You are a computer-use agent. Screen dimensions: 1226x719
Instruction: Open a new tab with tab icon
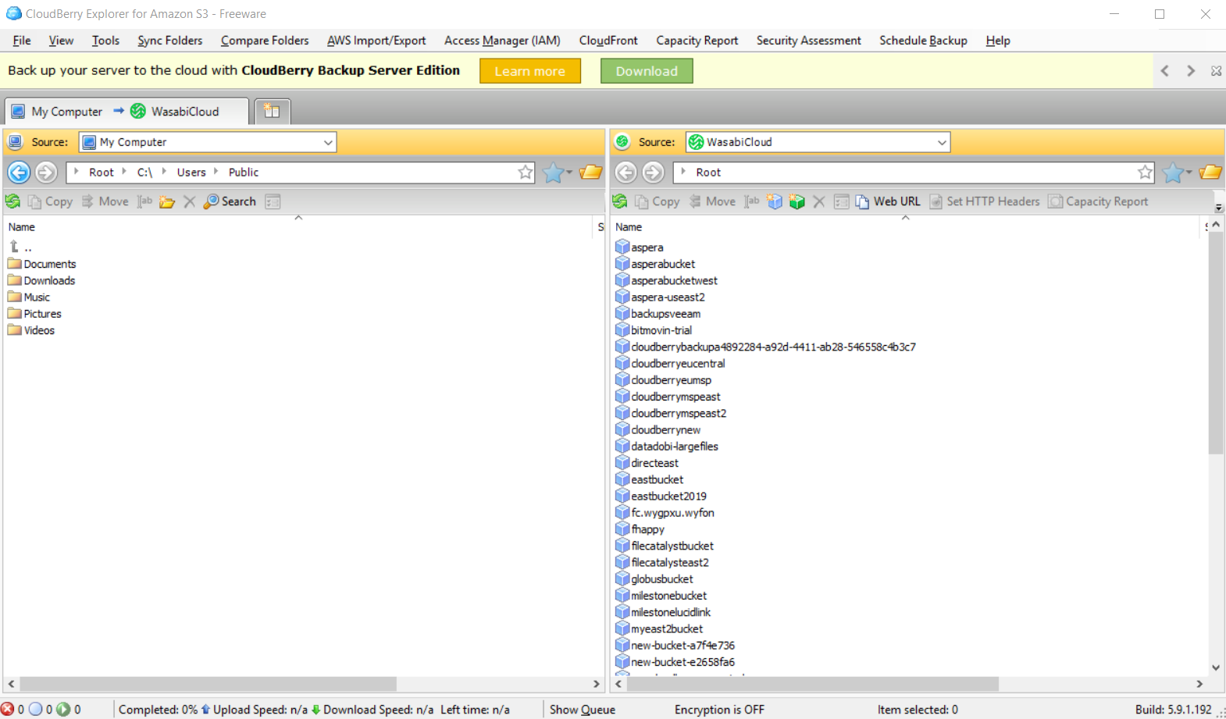pos(272,111)
